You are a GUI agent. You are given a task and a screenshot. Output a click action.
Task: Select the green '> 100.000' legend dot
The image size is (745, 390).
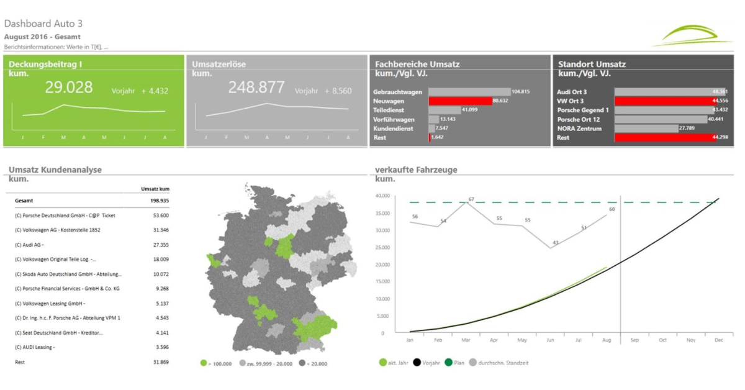coord(204,363)
